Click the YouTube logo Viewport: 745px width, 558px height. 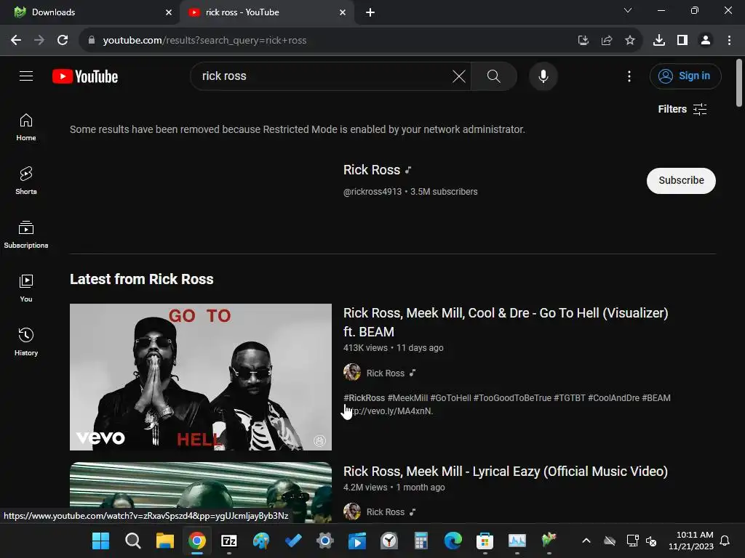point(85,76)
